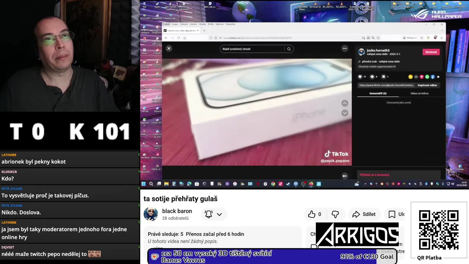Go to previous TikTok video with up arrow
The height and width of the screenshot is (264, 469).
(x=344, y=103)
